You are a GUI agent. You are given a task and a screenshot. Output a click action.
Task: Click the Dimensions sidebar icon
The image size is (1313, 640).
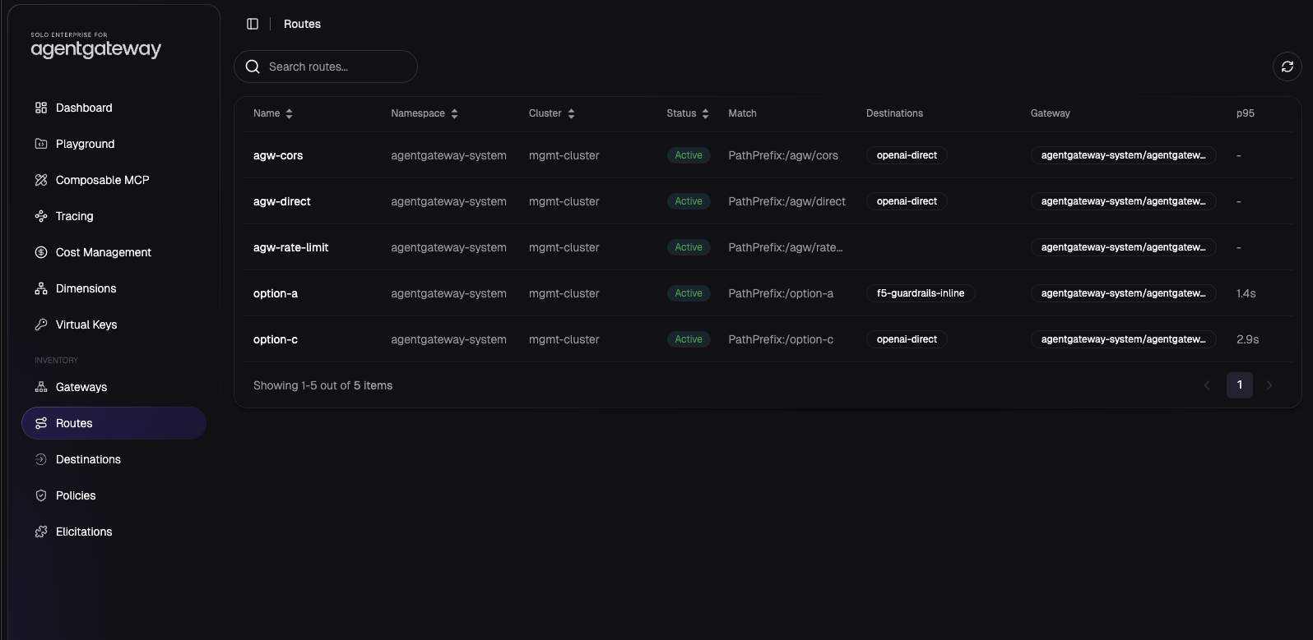click(x=41, y=288)
